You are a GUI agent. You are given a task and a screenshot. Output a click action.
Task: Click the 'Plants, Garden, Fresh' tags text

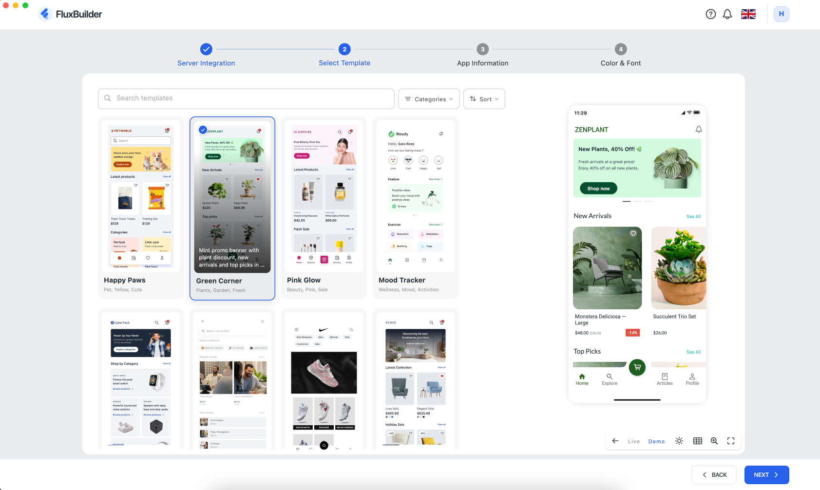pos(221,291)
